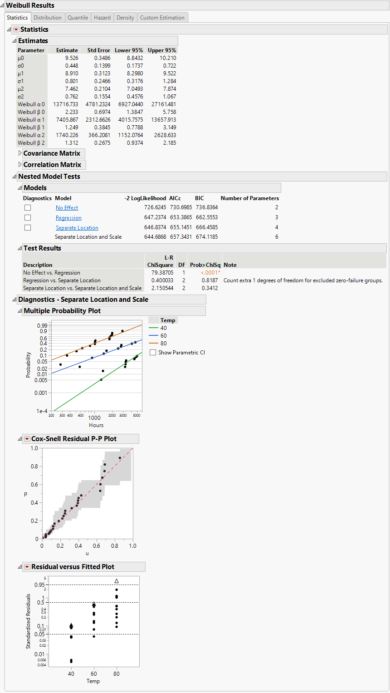Open the Separate Location model link
Image resolution: width=390 pixels, height=693 pixels.
[77, 227]
